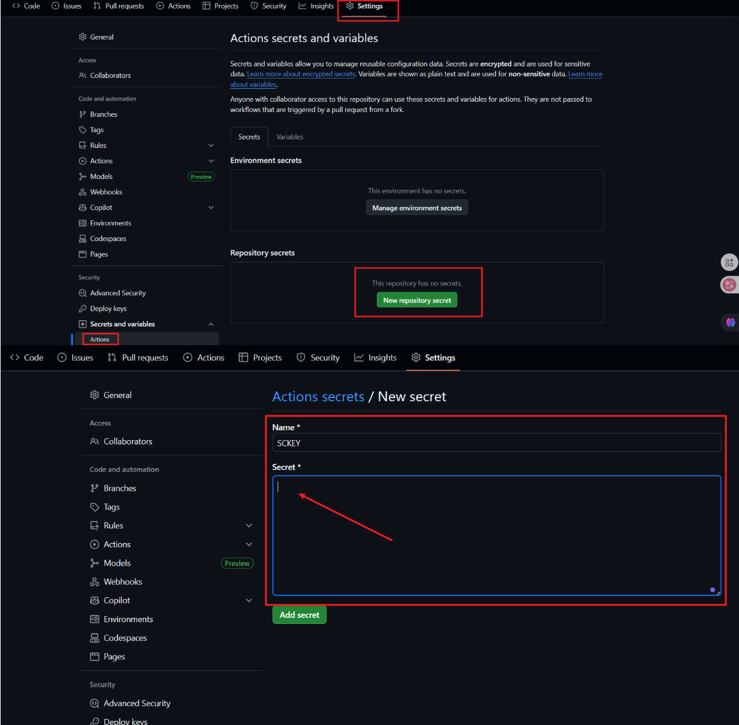Click 'This repository has no secrets.' text
This screenshot has height=725, width=739.
[x=417, y=284]
